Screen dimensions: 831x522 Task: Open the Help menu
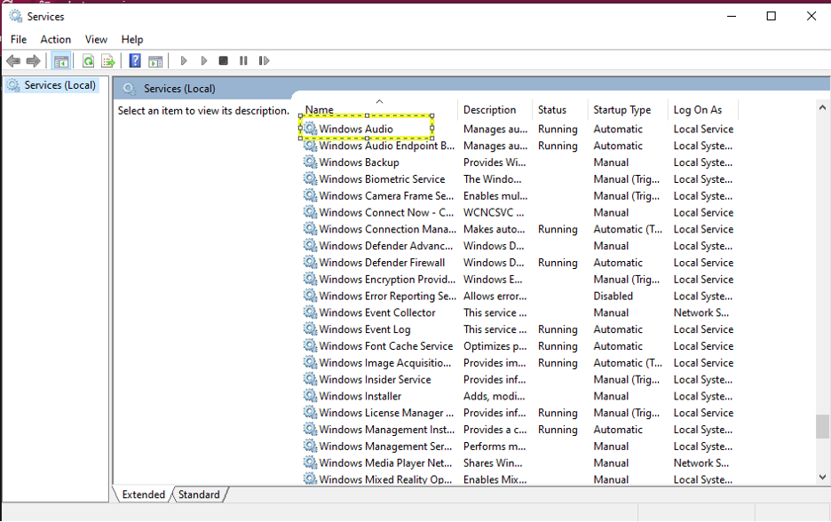(132, 39)
